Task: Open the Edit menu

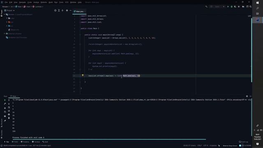Action: coord(11,2)
